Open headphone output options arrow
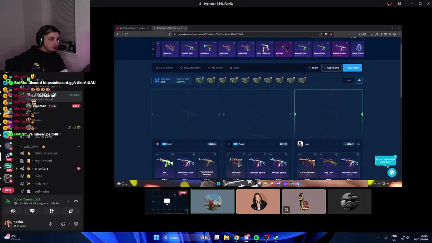Screen dimensions: 432x243 pyautogui.click(x=69, y=224)
